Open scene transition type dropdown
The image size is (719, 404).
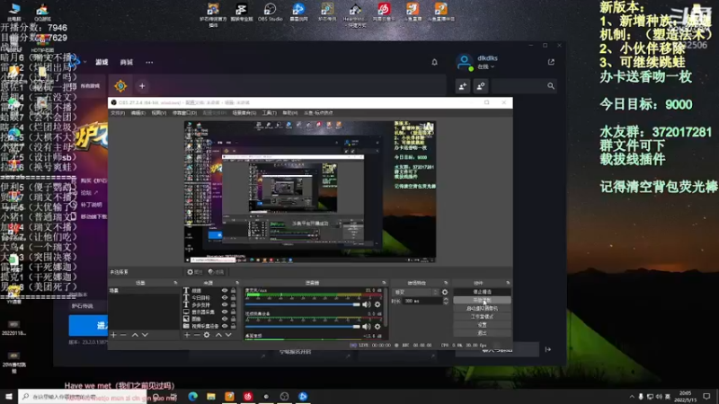tap(416, 292)
